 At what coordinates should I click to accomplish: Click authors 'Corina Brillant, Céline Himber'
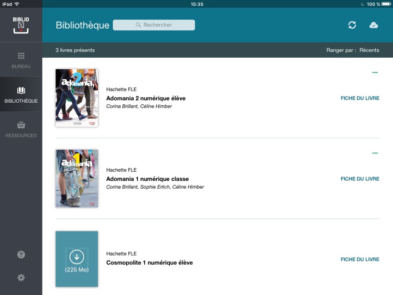(x=139, y=106)
